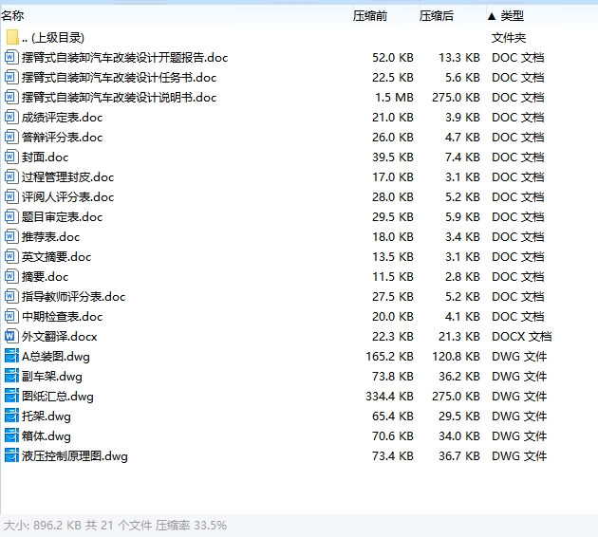Select the file name 托架.dwg

tap(47, 417)
